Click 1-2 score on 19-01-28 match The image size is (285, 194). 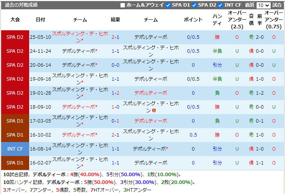click(x=115, y=93)
